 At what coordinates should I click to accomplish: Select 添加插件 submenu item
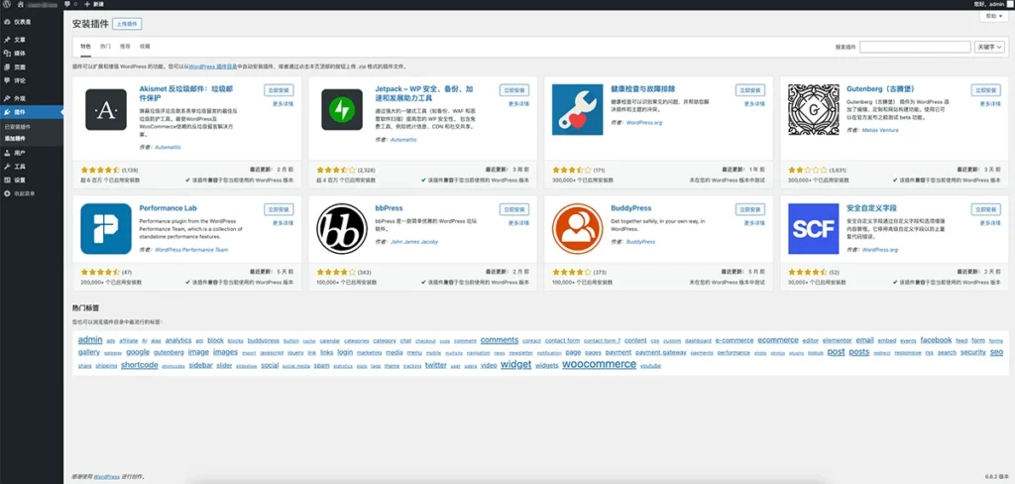[x=15, y=138]
